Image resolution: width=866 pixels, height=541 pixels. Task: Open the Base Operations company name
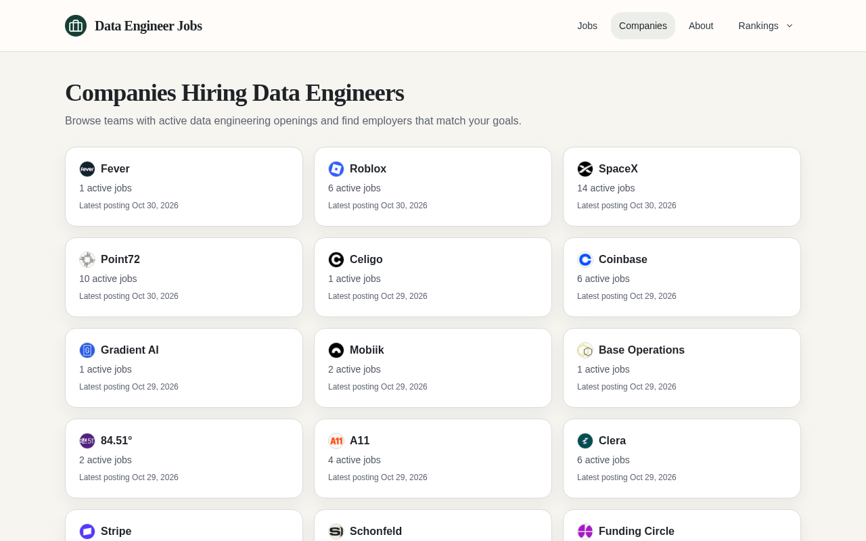coord(641,350)
